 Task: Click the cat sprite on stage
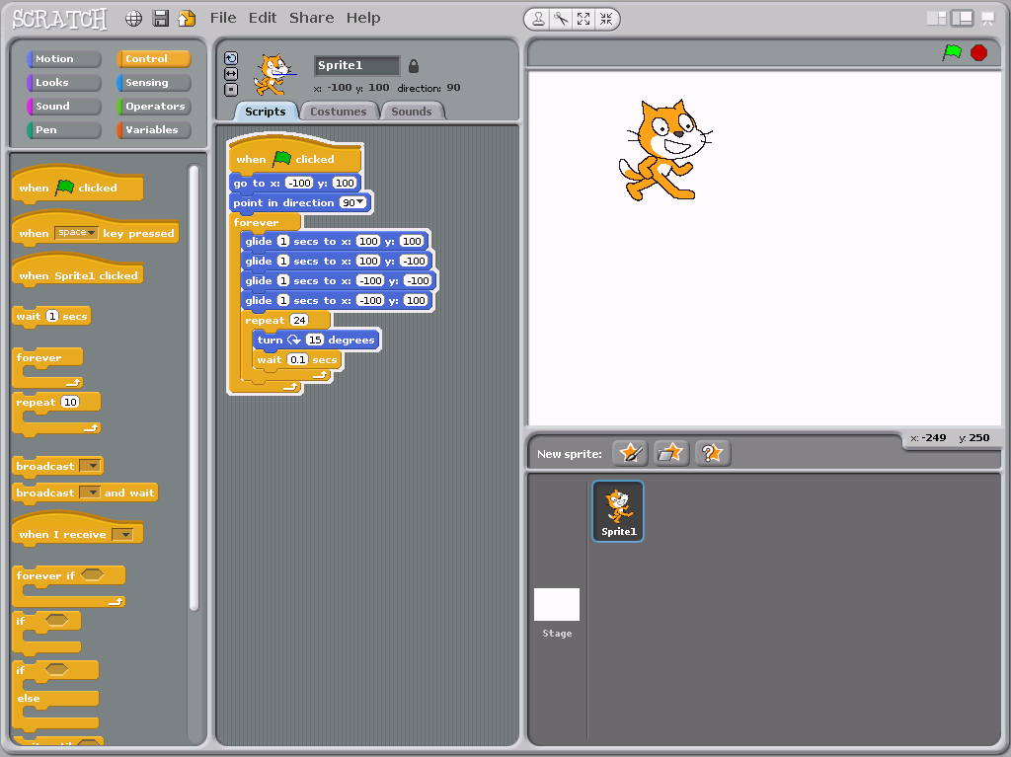pyautogui.click(x=665, y=151)
